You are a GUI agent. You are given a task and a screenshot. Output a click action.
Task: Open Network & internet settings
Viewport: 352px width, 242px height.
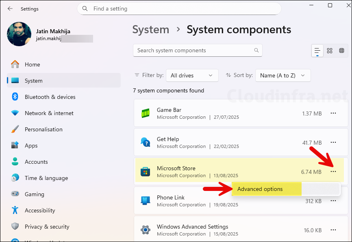(64, 113)
